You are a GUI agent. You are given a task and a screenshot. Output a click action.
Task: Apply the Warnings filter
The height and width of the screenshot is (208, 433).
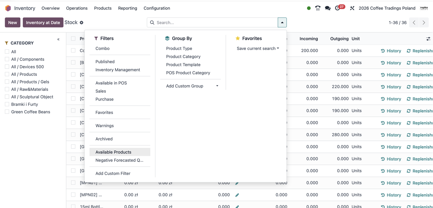point(120,126)
